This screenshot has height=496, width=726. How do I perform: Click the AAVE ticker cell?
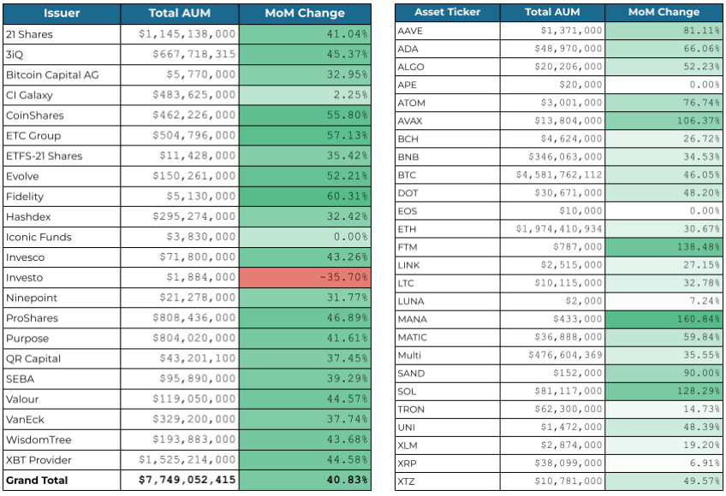pos(447,31)
